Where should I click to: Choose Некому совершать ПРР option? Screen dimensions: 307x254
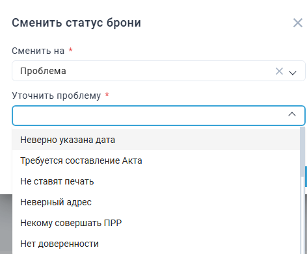click(x=155, y=223)
